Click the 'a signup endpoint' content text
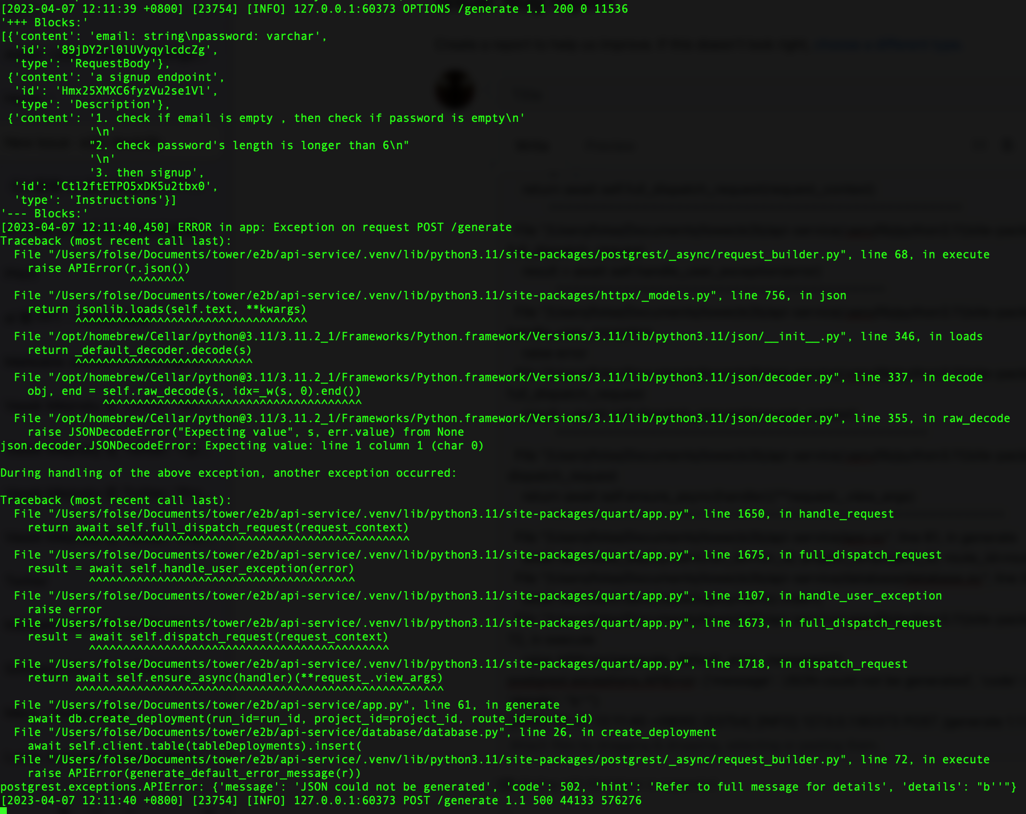1026x814 pixels. [x=157, y=77]
